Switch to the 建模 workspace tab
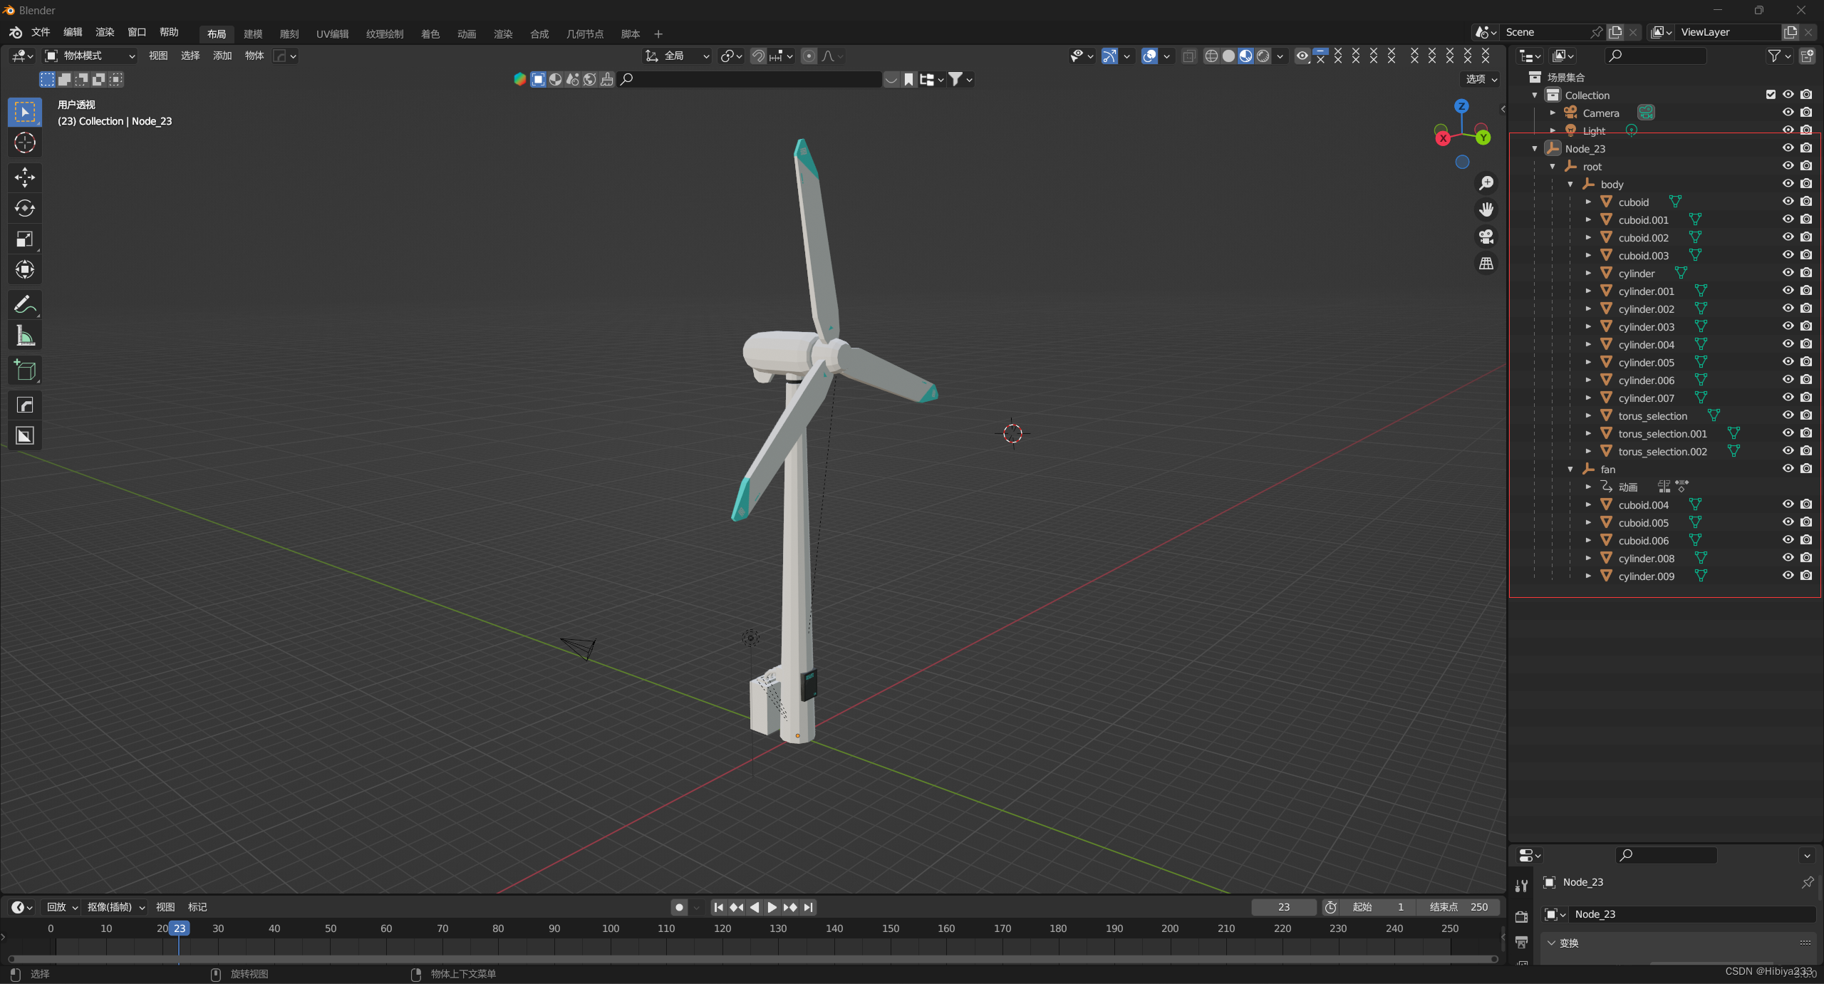 (253, 34)
